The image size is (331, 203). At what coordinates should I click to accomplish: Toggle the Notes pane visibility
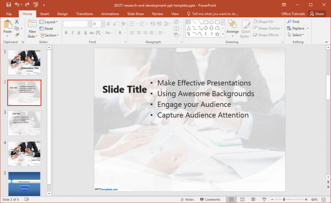point(187,199)
